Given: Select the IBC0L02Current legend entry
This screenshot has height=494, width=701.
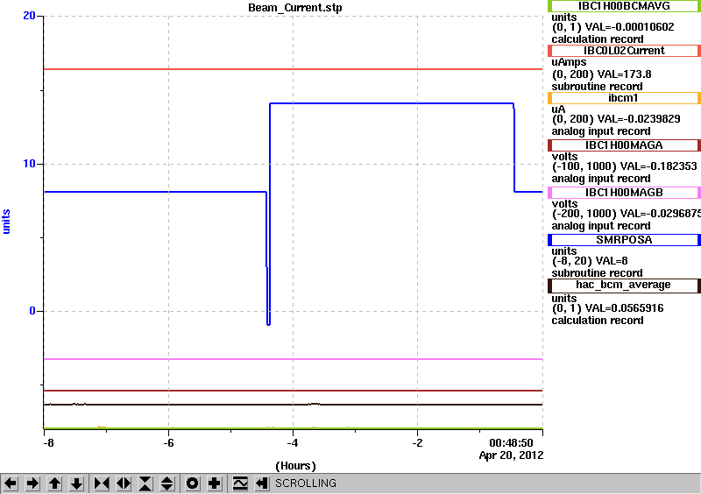Looking at the screenshot, I should coord(624,51).
